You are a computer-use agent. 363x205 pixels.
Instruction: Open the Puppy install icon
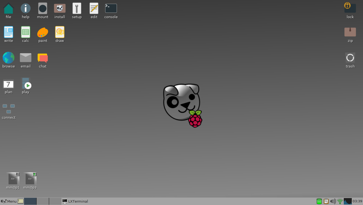point(60,8)
